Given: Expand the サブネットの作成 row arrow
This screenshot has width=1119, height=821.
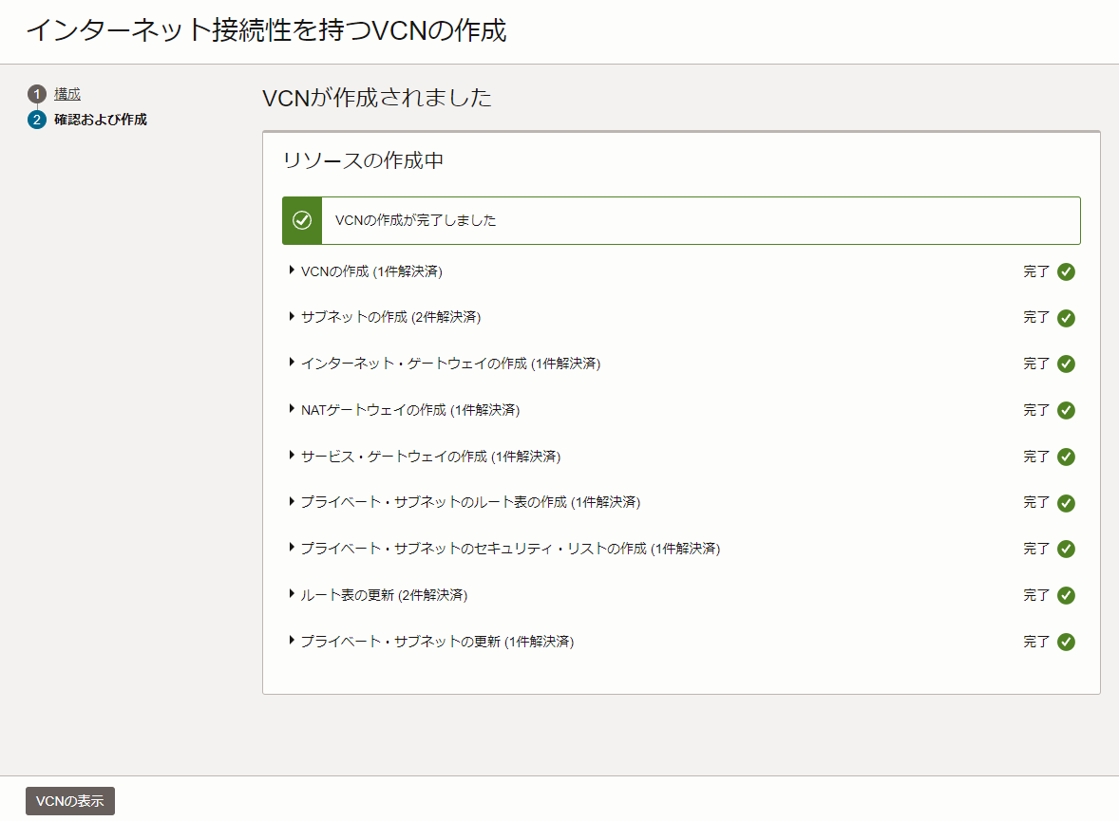Looking at the screenshot, I should tap(292, 317).
